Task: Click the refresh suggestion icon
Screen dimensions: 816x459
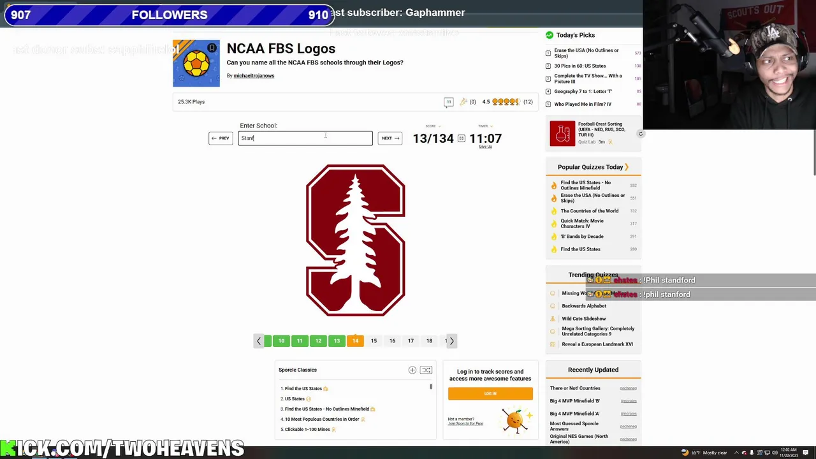Action: pos(641,134)
